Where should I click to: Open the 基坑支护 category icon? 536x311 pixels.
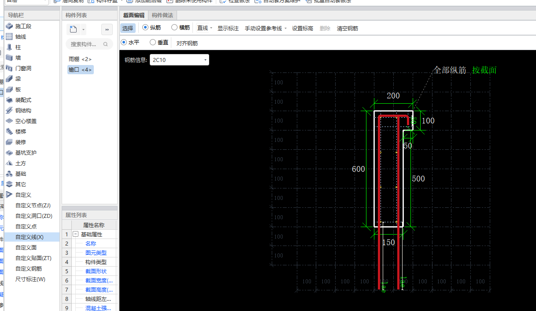pos(9,153)
